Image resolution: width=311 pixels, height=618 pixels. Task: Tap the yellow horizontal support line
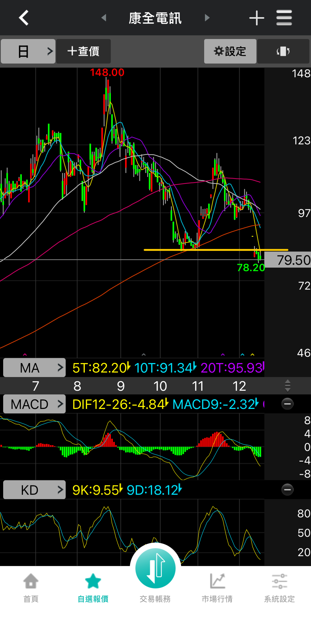216,250
